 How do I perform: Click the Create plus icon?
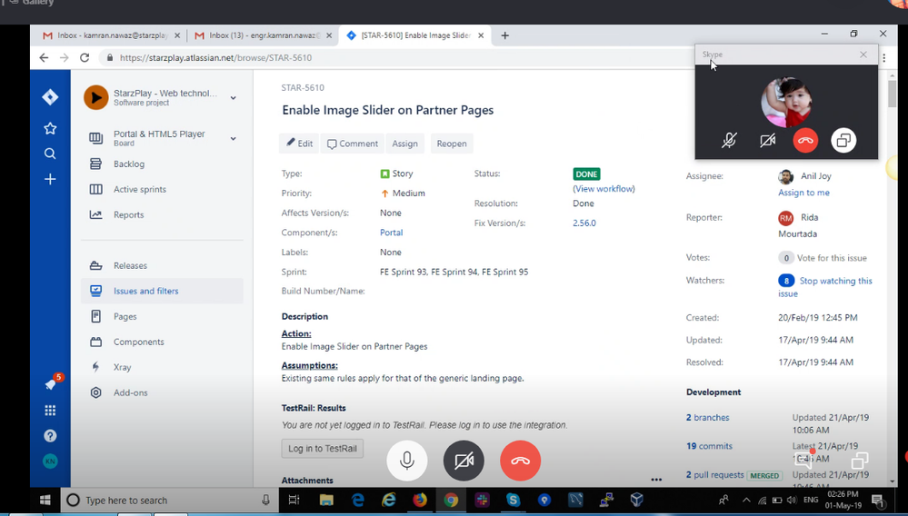click(50, 179)
